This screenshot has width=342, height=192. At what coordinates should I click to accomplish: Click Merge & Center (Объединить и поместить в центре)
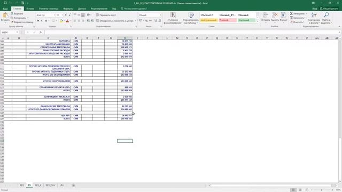tap(115, 21)
